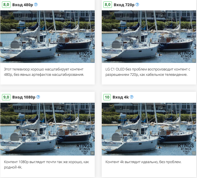Click the 8,0 score badge for 480p
Screen dimensions: 197x178
click(x=6, y=4)
